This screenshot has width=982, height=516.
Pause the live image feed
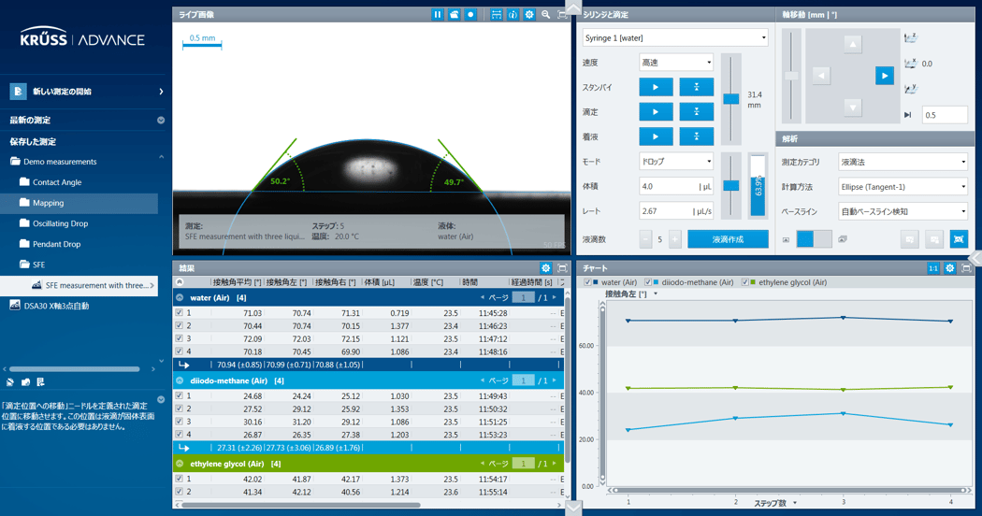[437, 14]
